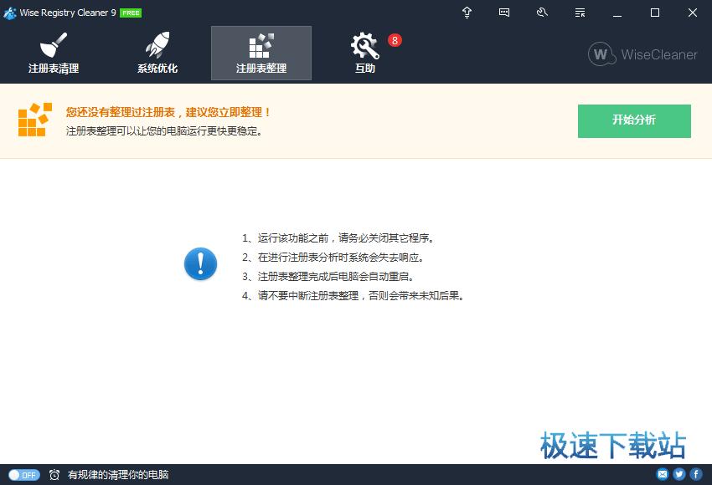This screenshot has height=485, width=712.
Task: Click the blue exclamation info icon
Action: click(200, 263)
